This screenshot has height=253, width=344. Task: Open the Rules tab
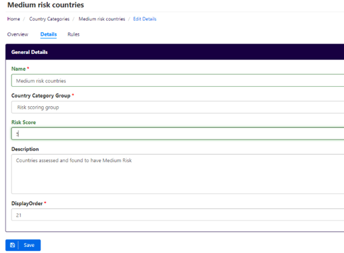coord(73,34)
